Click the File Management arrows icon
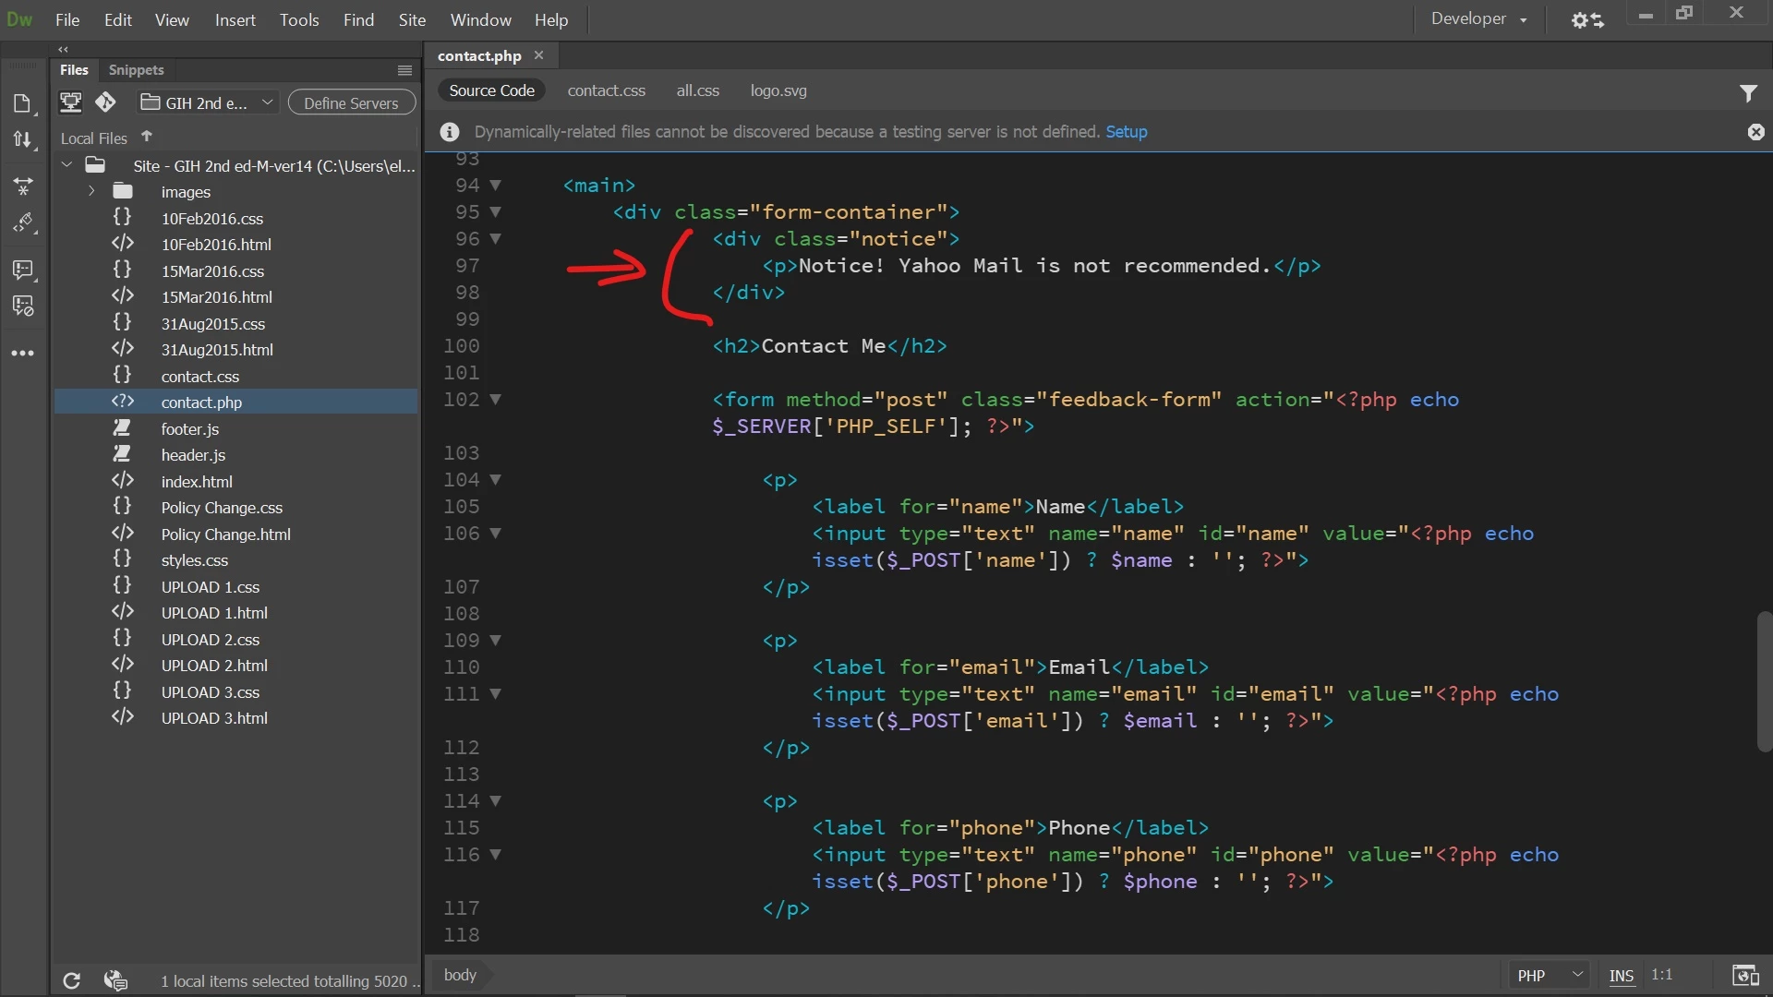This screenshot has width=1773, height=997. [22, 139]
